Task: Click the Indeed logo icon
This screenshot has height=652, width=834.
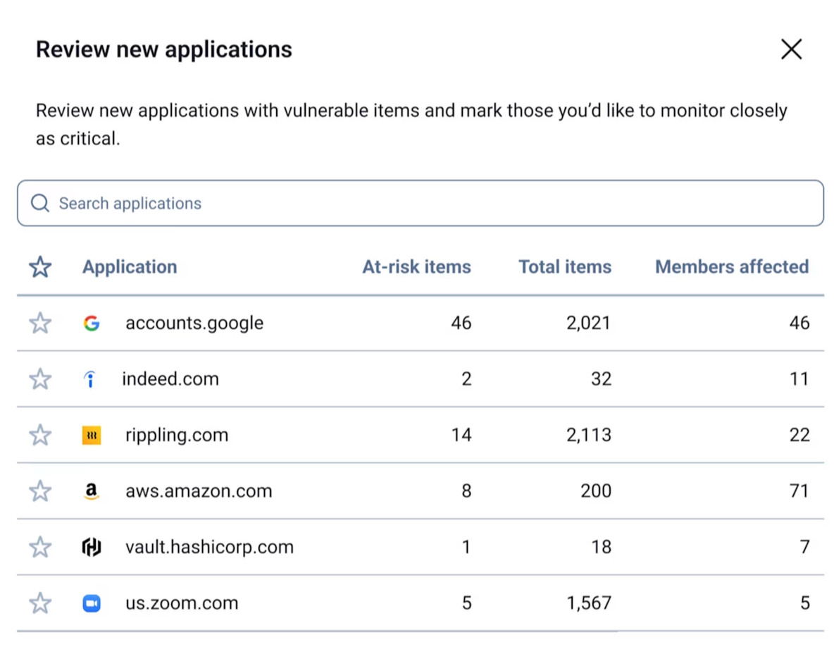Action: pos(92,379)
